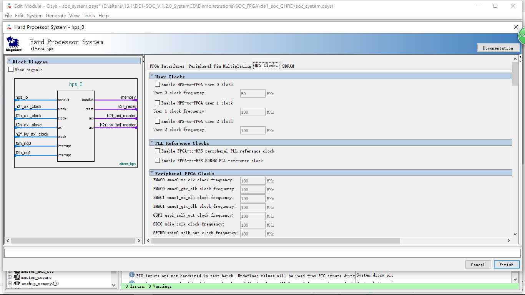Switch to the FPGA Interfaces tab
Image resolution: width=525 pixels, height=295 pixels.
167,66
